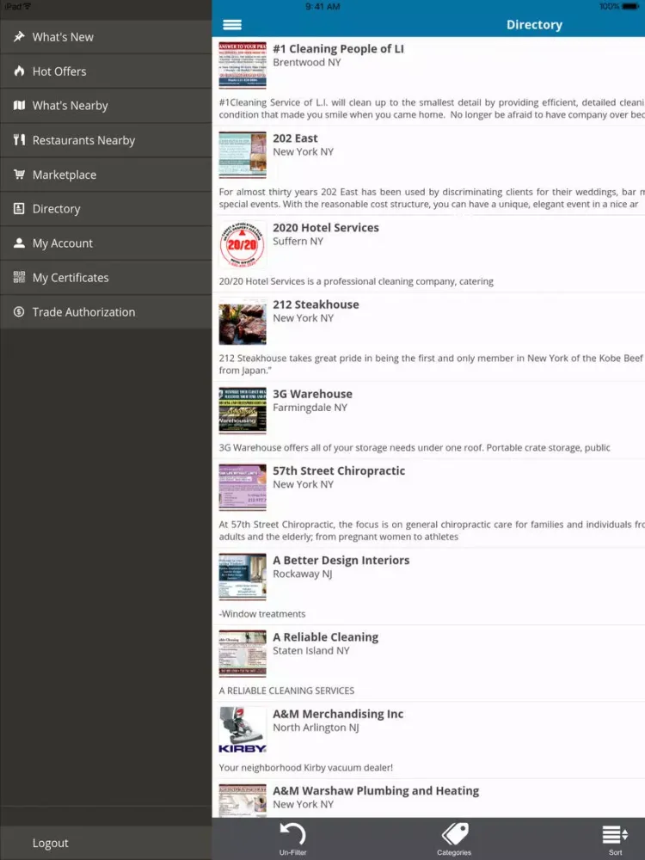
Task: Select the '202 East' listing title
Action: click(295, 138)
